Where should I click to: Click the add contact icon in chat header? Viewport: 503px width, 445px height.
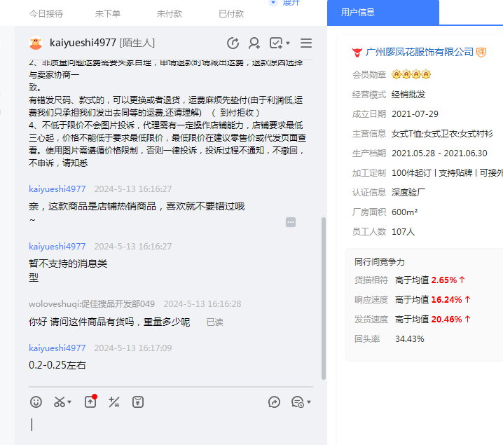[x=254, y=43]
